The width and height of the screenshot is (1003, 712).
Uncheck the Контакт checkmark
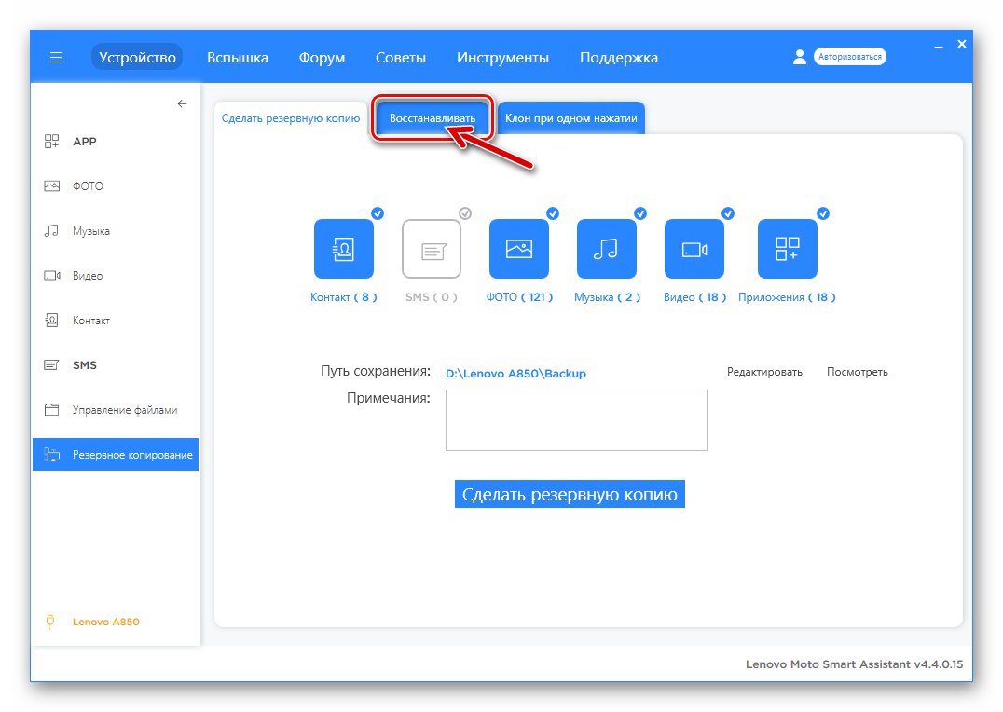point(378,213)
